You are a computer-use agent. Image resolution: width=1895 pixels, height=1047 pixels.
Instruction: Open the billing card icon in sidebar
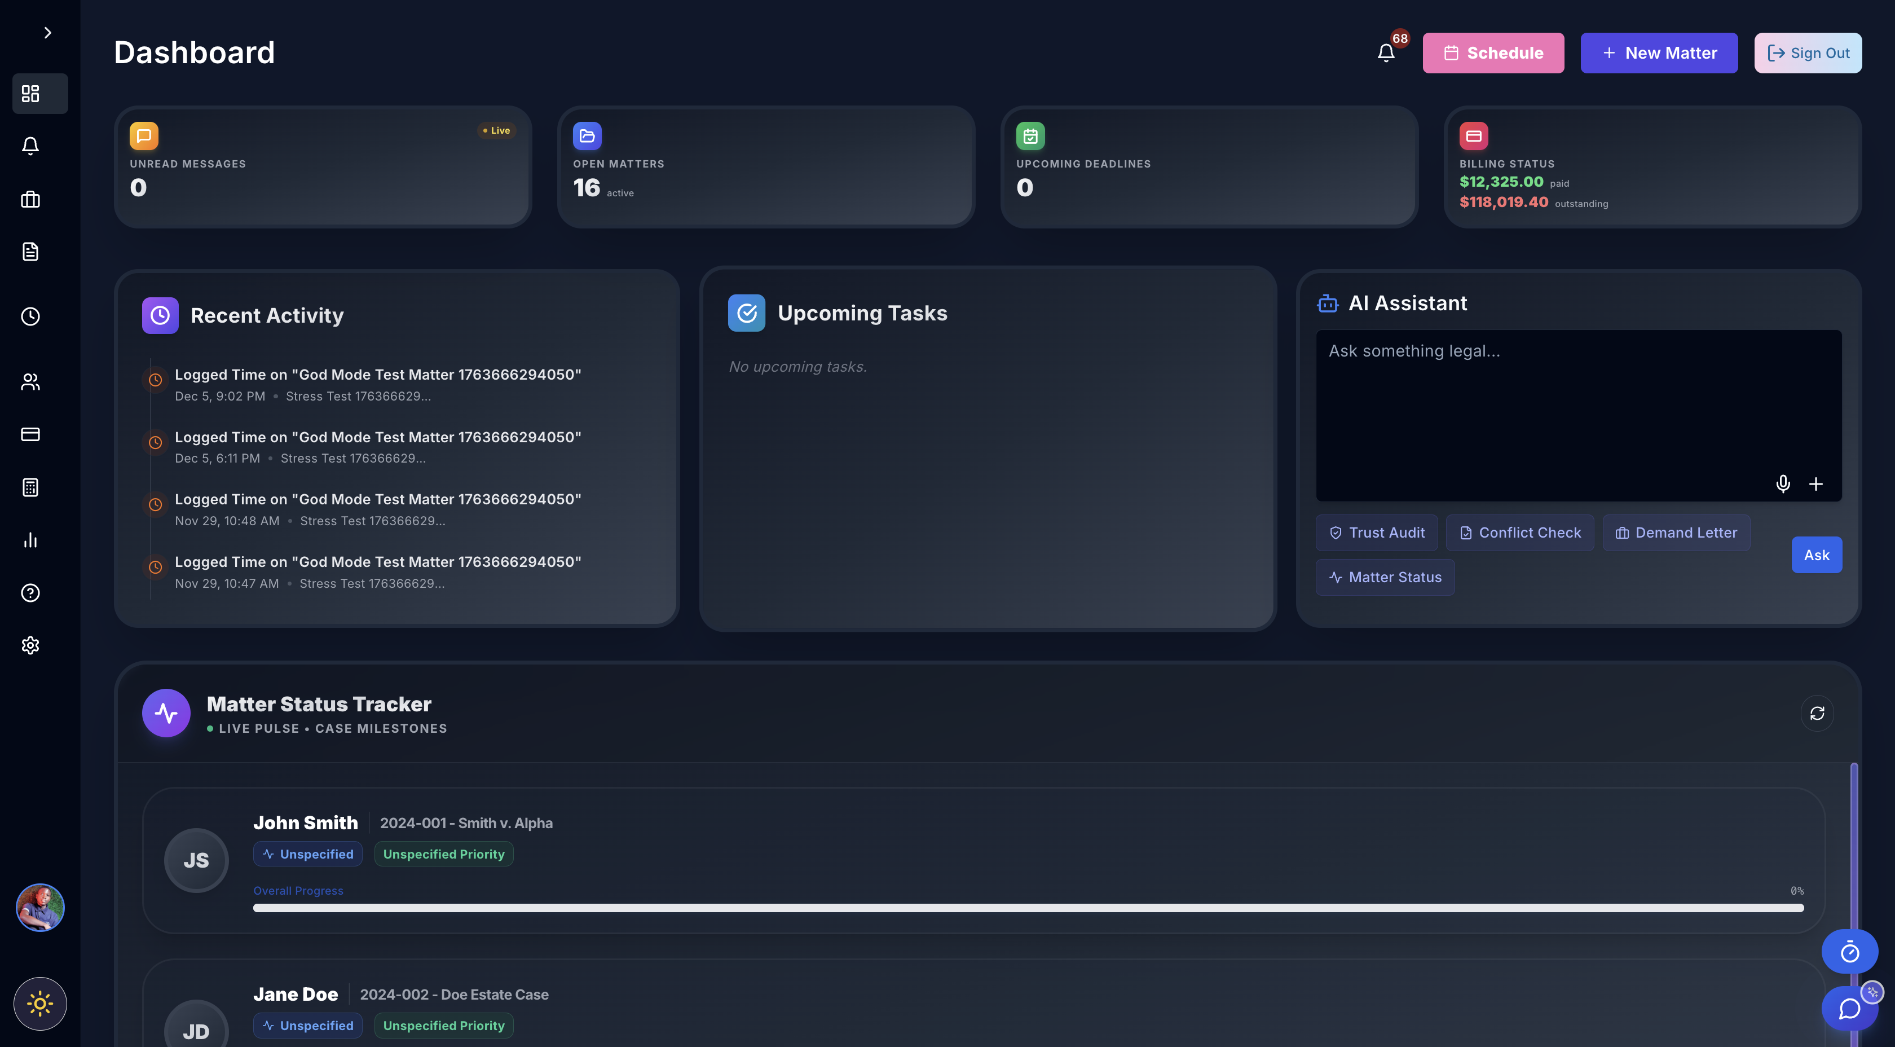click(30, 434)
